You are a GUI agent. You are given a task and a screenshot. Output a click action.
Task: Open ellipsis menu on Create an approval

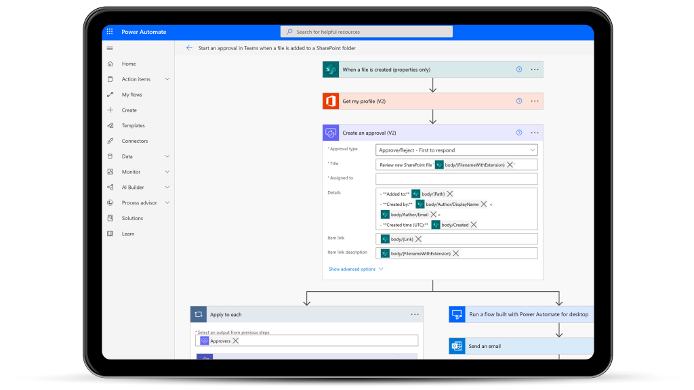tap(535, 133)
